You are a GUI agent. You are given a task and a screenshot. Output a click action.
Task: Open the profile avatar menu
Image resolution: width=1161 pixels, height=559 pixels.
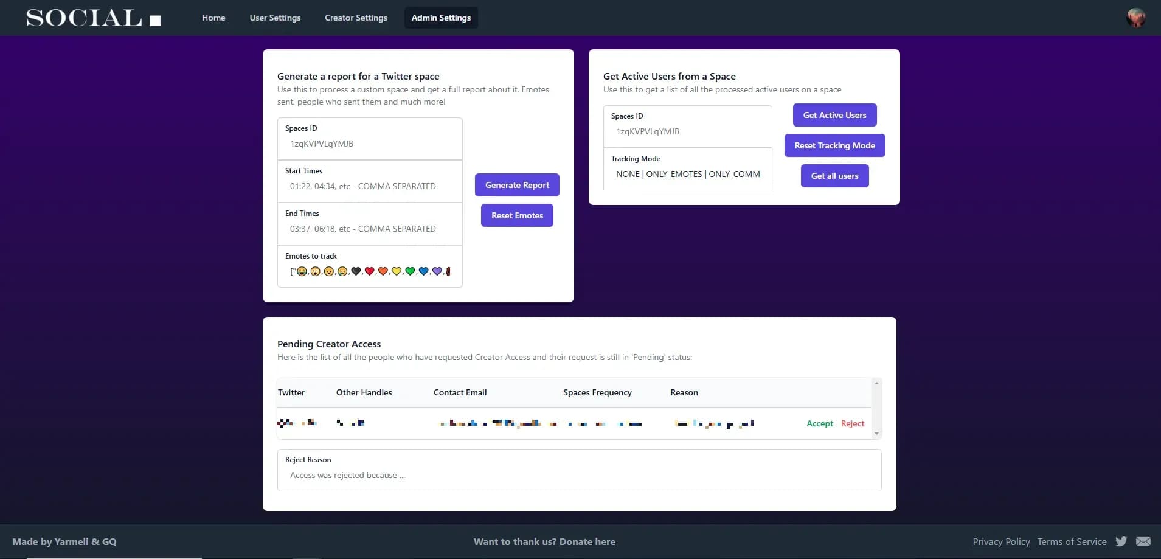tap(1135, 17)
